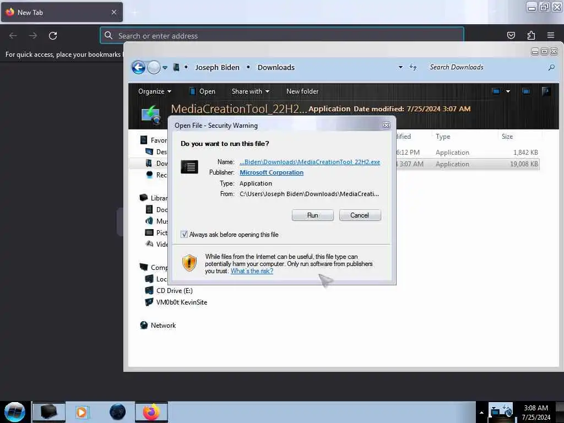Open a new Firefox tab with plus button

pos(134,13)
